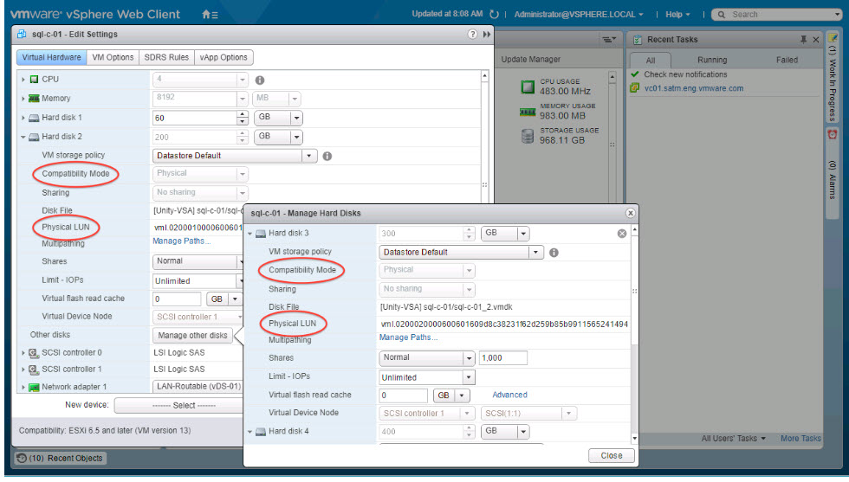This screenshot has width=849, height=482.
Task: Click the info icon beside Hard disk 3 storage policy
Action: click(554, 253)
